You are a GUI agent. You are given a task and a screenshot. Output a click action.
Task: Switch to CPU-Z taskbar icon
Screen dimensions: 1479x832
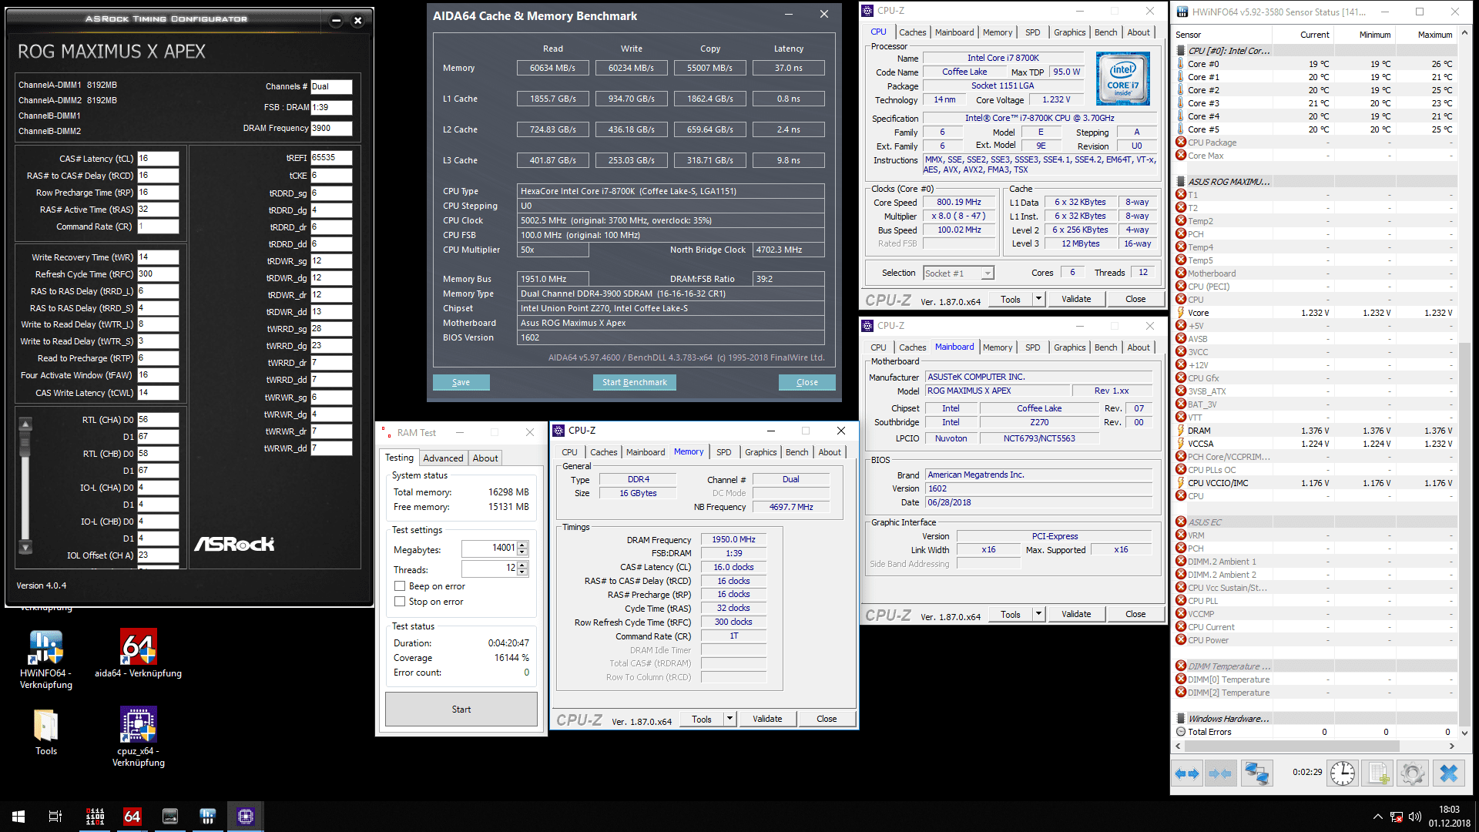point(246,817)
